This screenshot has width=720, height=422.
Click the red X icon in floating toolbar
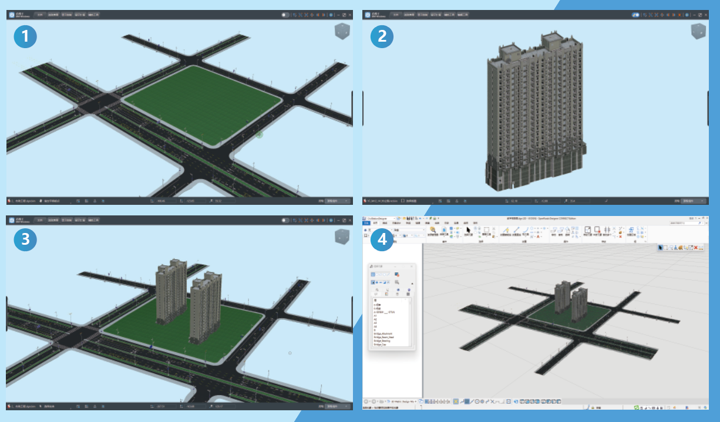(x=696, y=248)
